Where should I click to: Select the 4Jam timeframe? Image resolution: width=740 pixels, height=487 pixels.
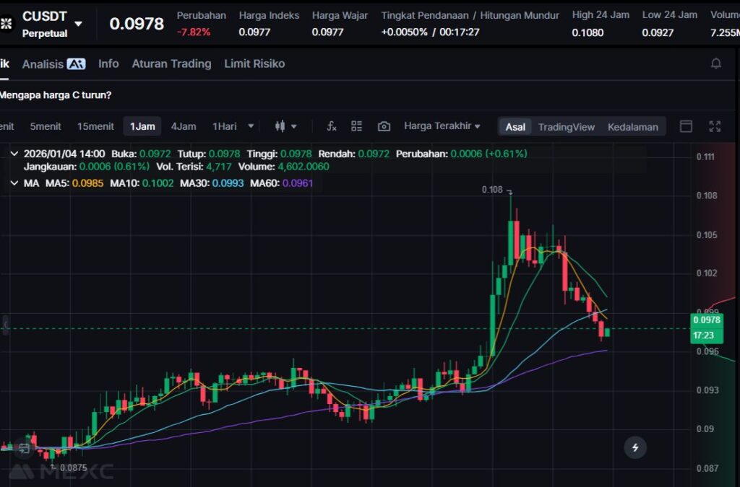click(183, 126)
